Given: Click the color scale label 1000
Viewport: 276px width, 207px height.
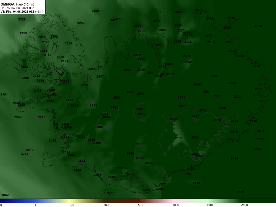Looking at the screenshot, I should pos(176,205).
